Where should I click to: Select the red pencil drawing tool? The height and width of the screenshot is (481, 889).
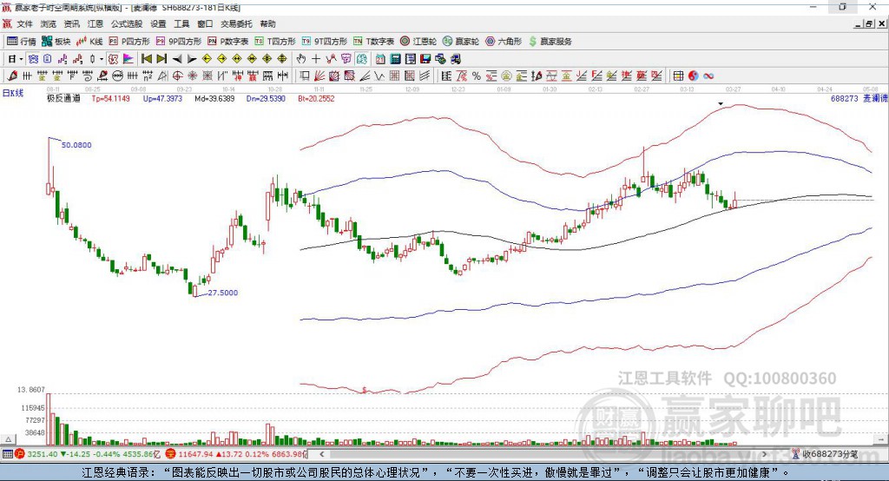click(x=12, y=76)
